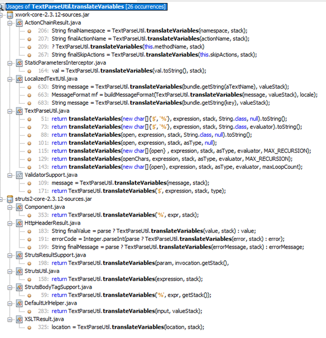Screen dimensions: 326x338
Task: Click the usage marker icon for line 663
Action: 29,95
